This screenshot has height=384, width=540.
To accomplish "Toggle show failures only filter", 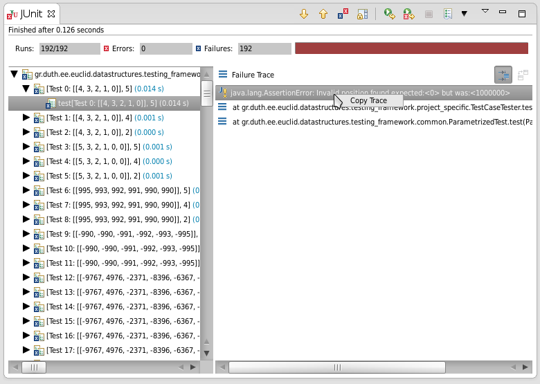I will point(343,14).
